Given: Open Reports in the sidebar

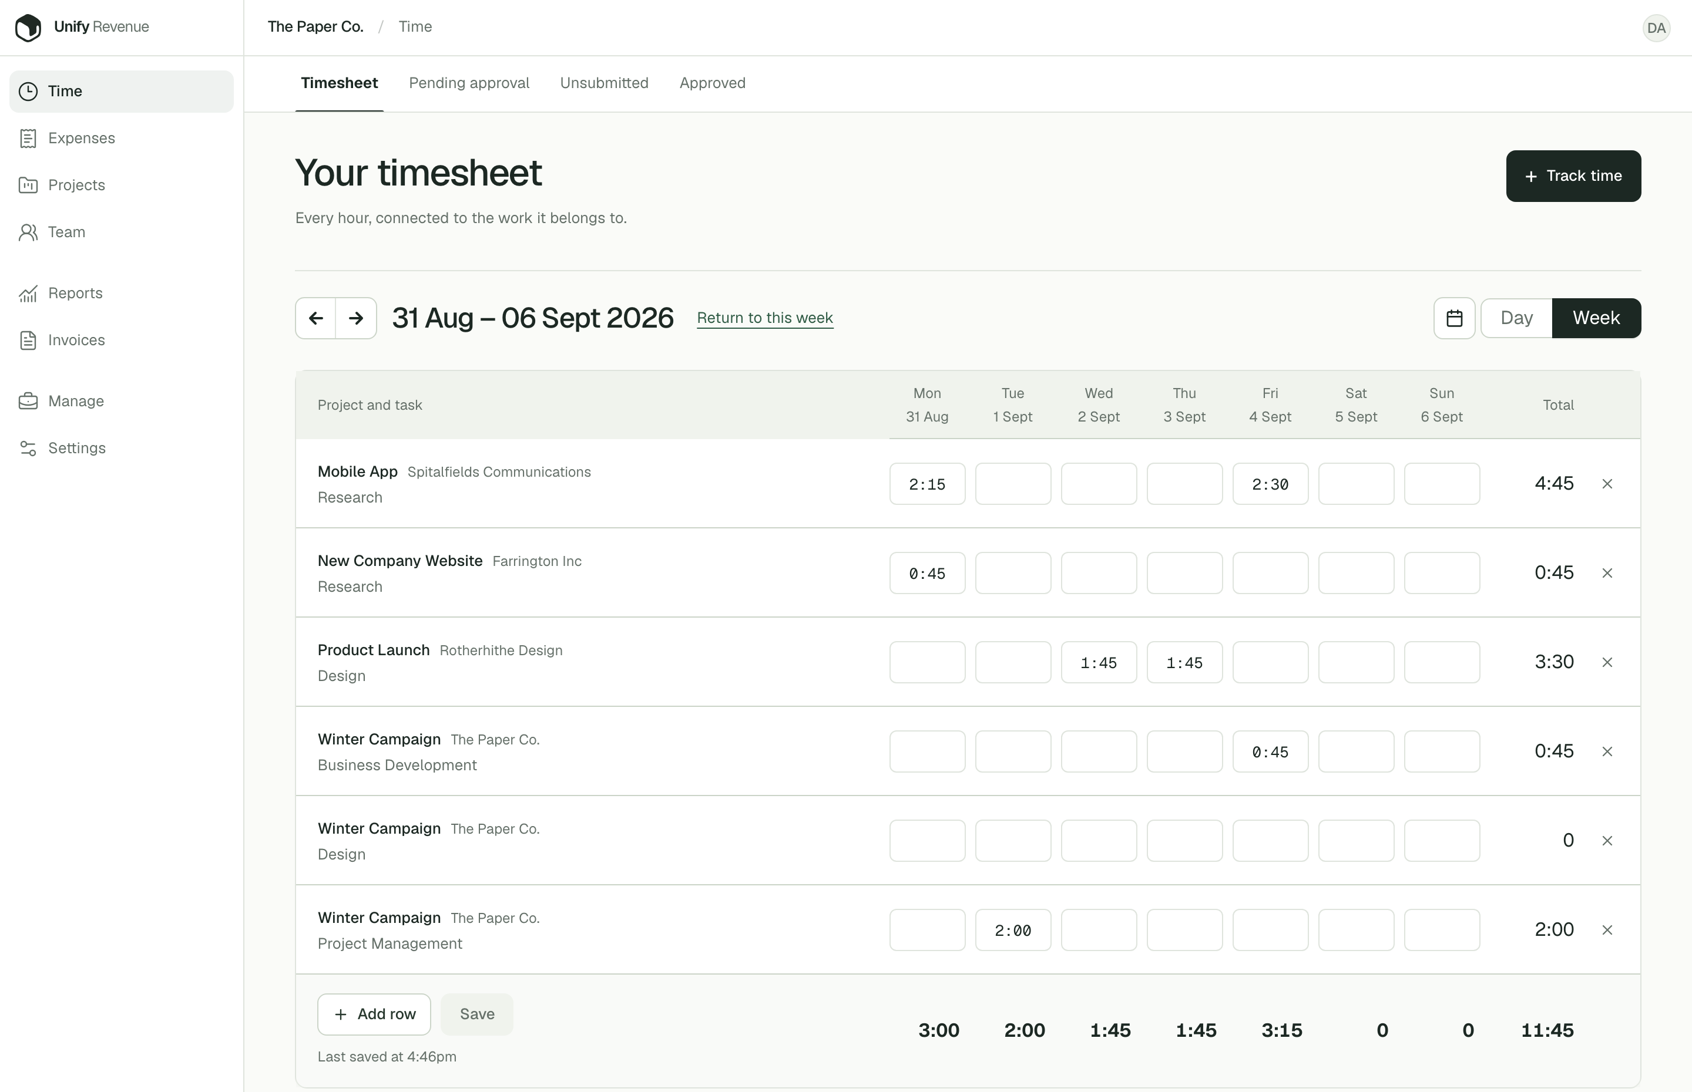Looking at the screenshot, I should point(121,293).
